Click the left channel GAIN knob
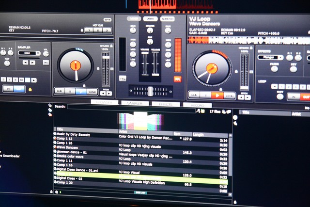The width and height of the screenshot is (310, 207). click(133, 30)
